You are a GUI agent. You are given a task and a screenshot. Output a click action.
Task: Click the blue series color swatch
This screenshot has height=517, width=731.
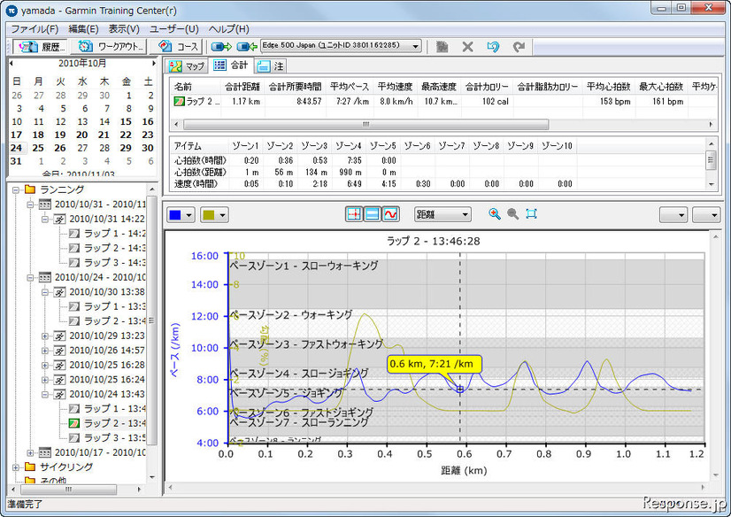[x=175, y=215]
